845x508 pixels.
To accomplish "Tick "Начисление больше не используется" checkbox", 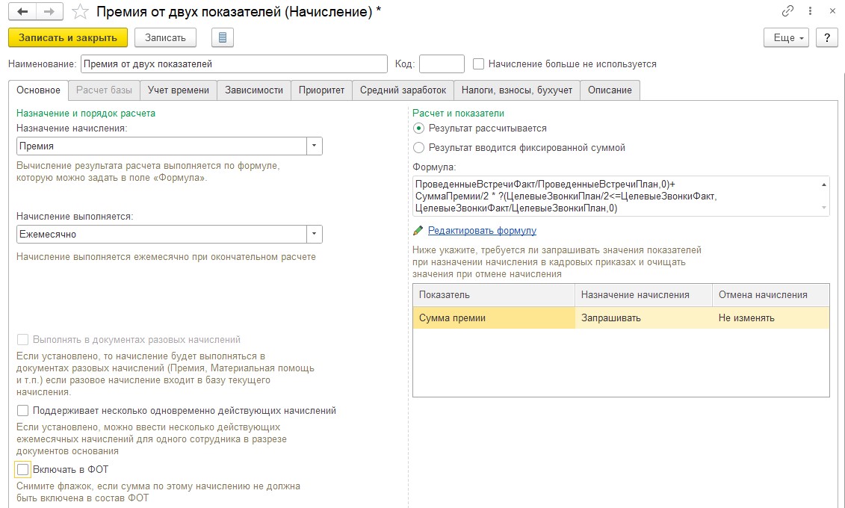I will [x=479, y=64].
